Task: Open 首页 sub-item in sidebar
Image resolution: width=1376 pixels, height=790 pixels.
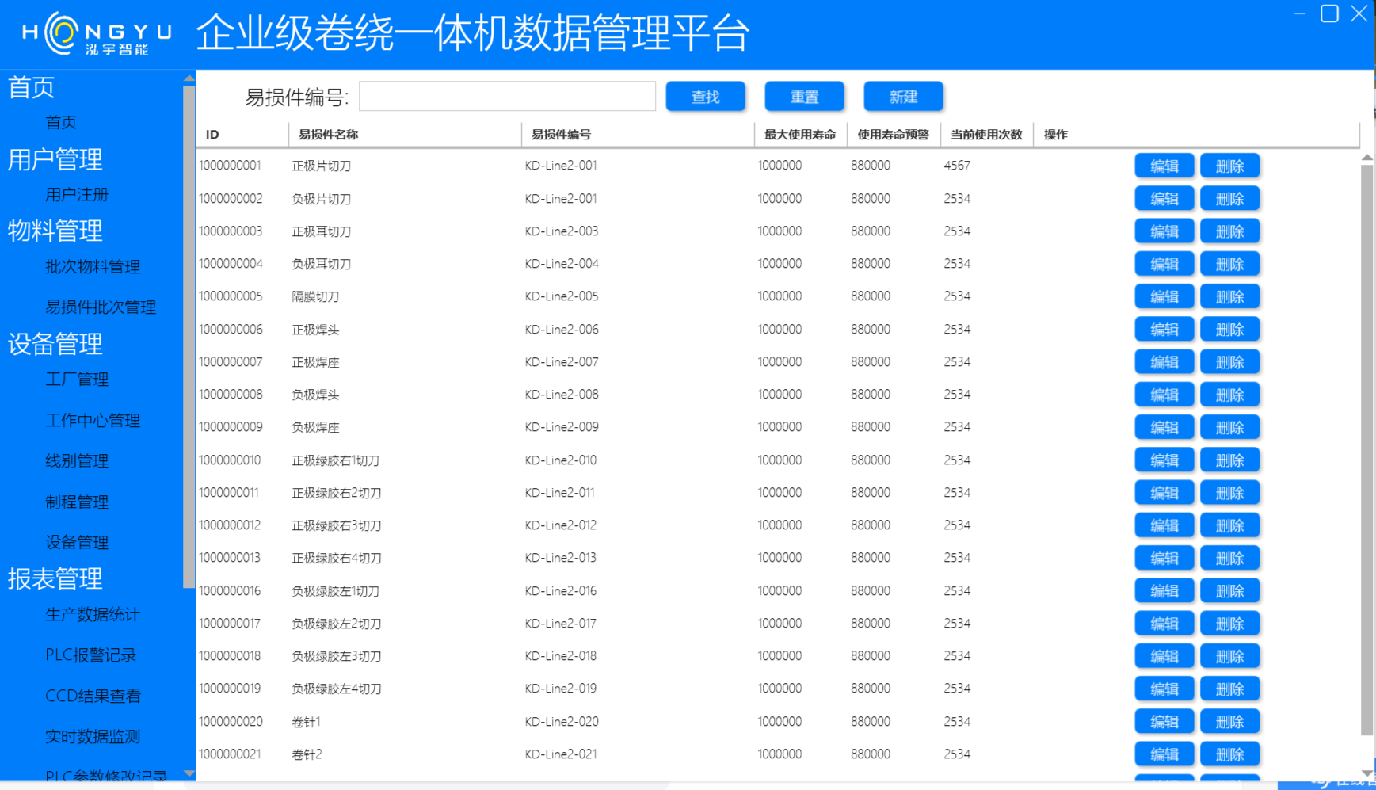Action: click(x=61, y=122)
